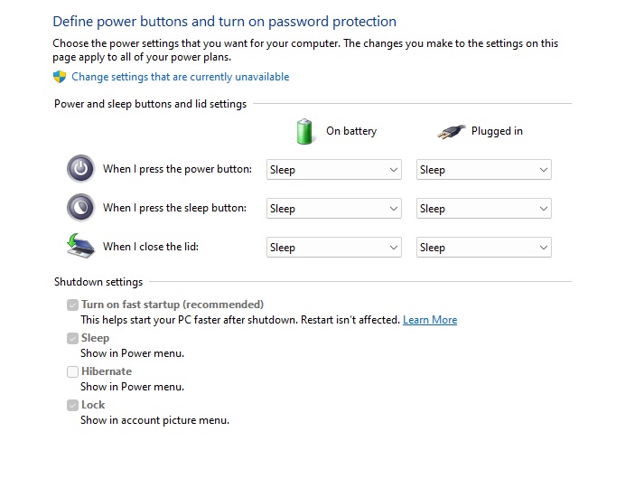The image size is (625, 488).
Task: Open the Learn More link
Action: coord(430,320)
